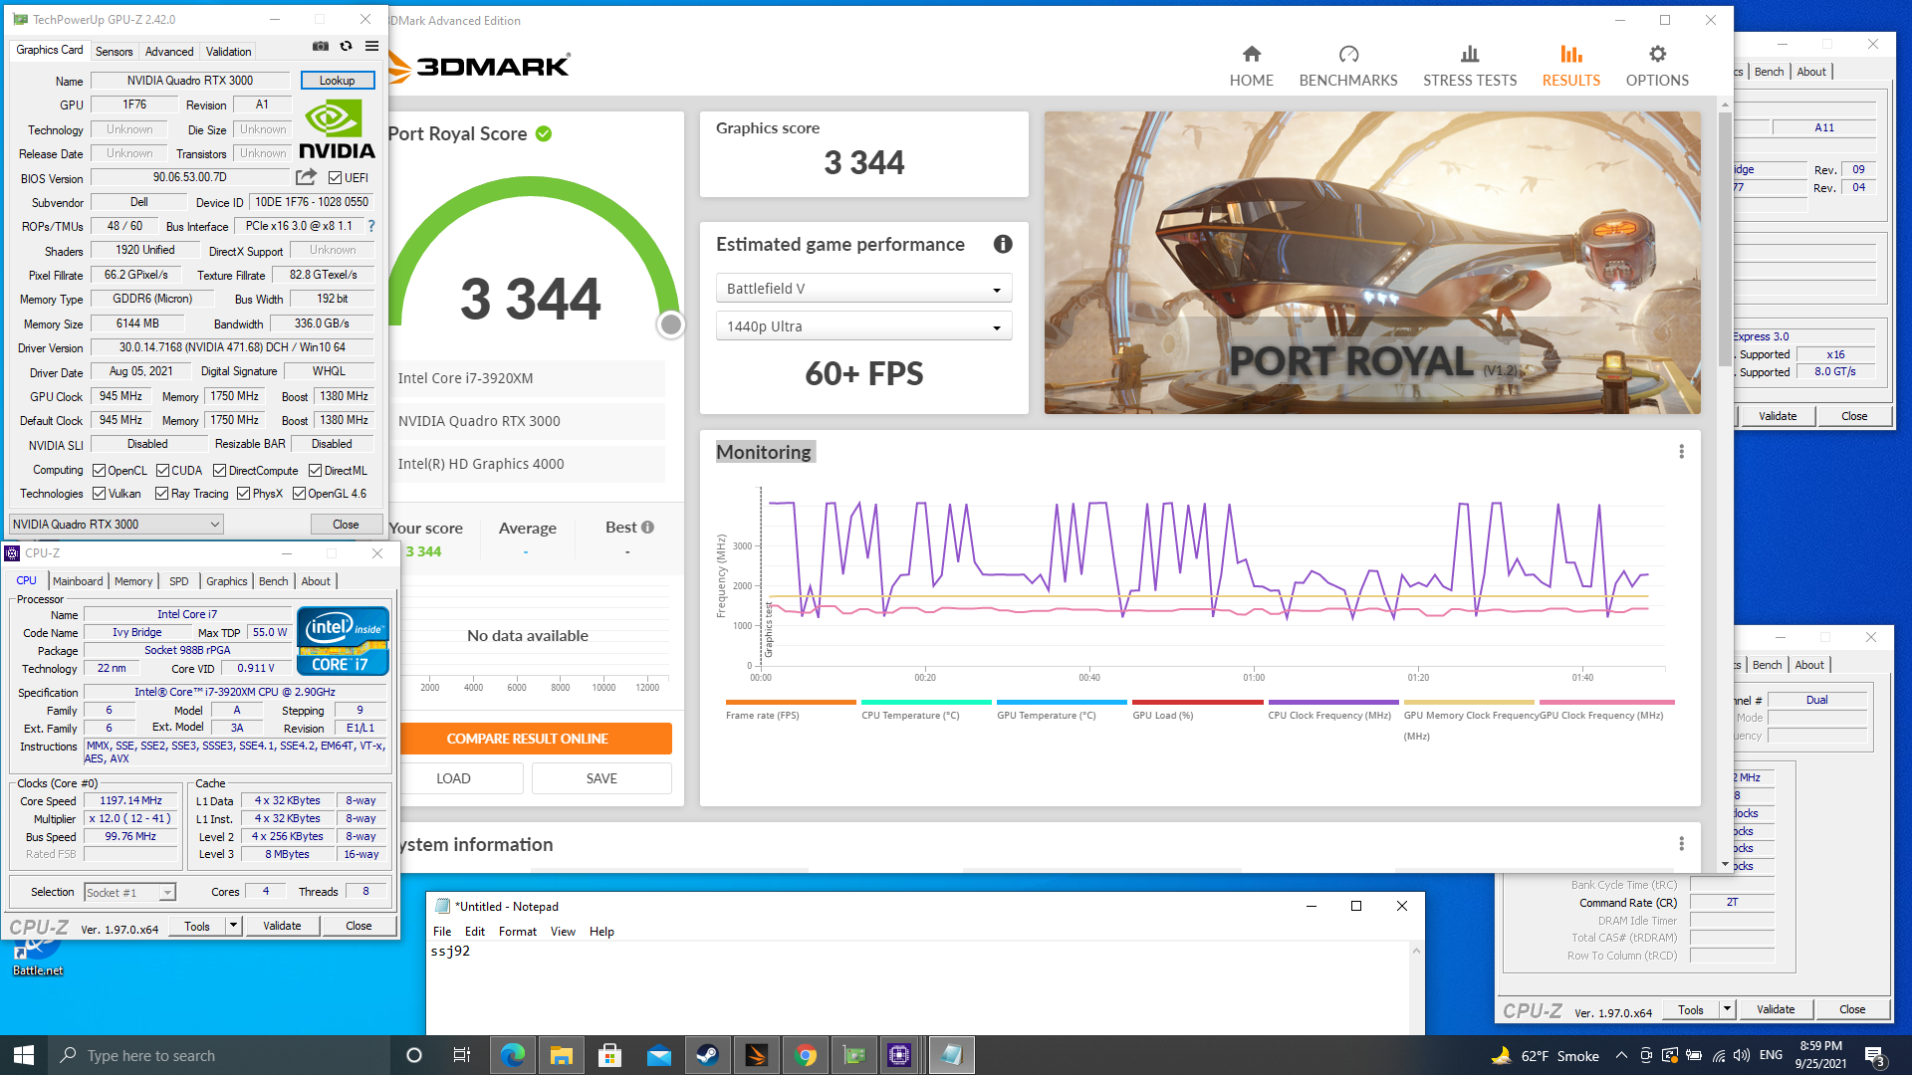This screenshot has height=1075, width=1912.
Task: Click the Close button in GPU-Z
Action: coord(346,524)
